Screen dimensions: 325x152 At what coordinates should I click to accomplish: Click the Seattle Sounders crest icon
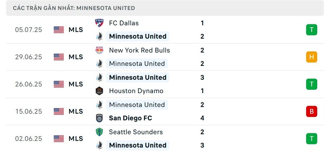[99, 132]
